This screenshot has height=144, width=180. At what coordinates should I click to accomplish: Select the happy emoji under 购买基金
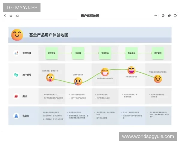click(131, 70)
